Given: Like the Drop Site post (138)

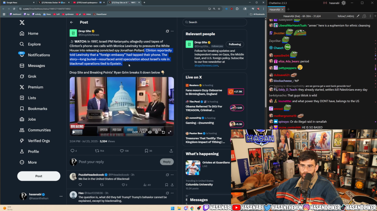Looking at the screenshot, I should point(124,151).
